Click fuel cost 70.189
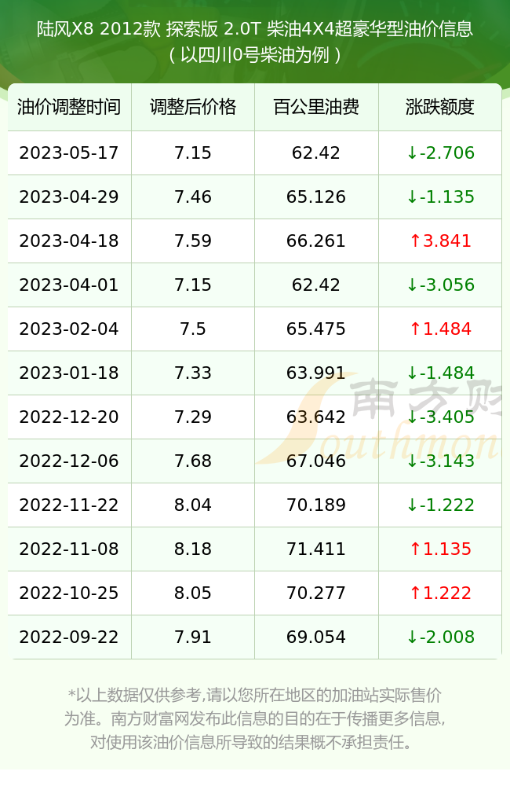The image size is (510, 786). 316,505
